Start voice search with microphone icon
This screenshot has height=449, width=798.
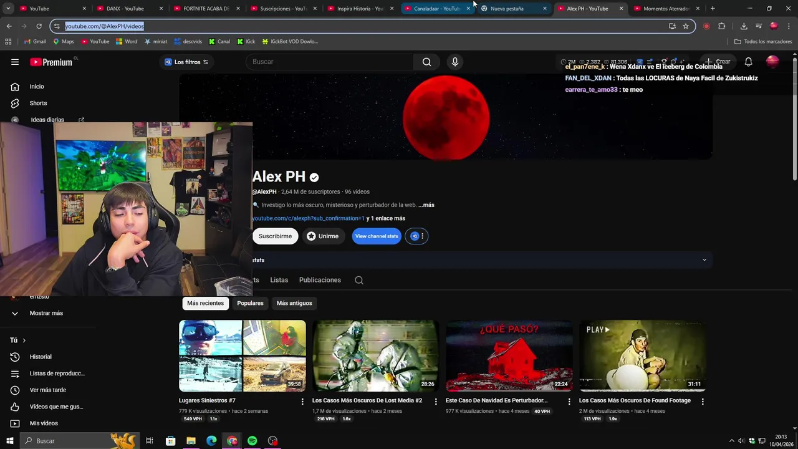click(455, 62)
